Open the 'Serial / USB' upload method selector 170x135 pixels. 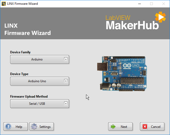pos(37,104)
